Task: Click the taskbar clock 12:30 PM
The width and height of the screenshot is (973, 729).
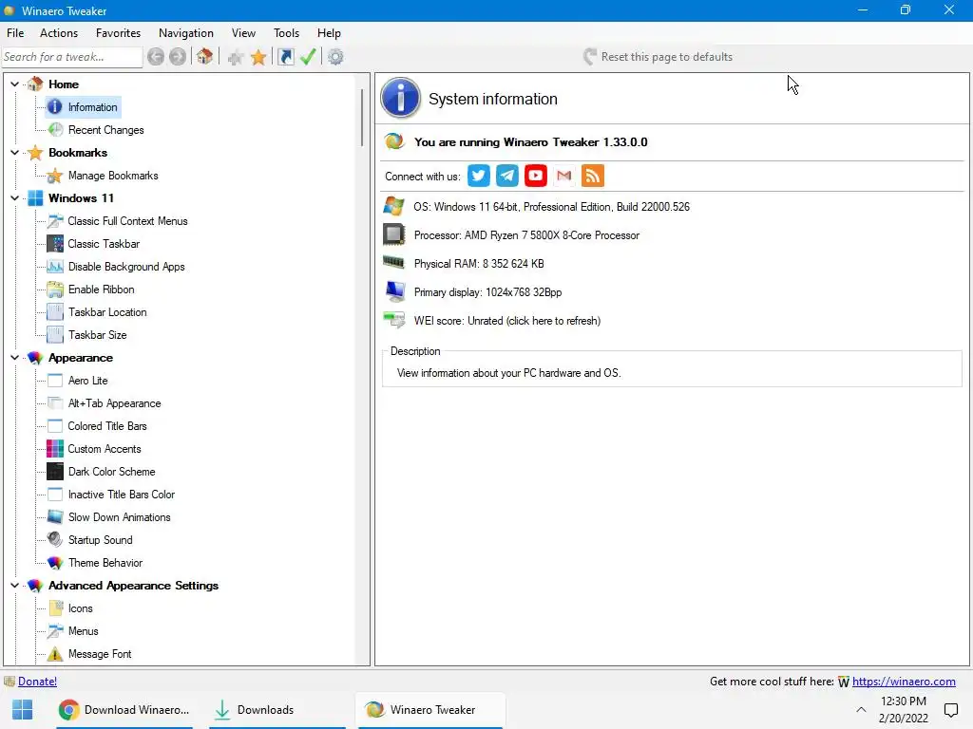Action: 904,701
